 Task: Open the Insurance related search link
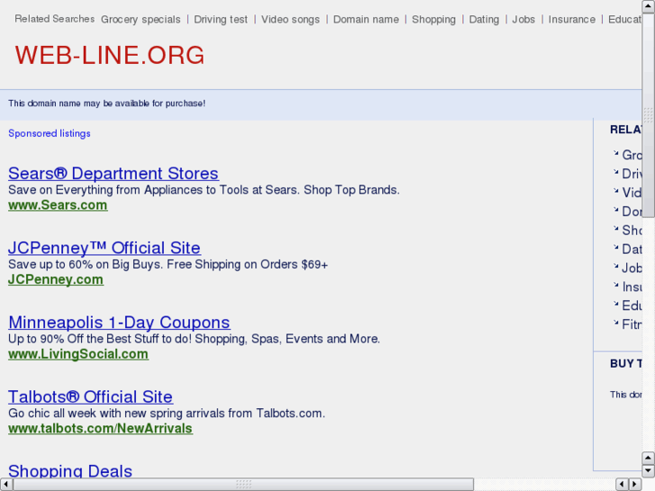tap(571, 20)
